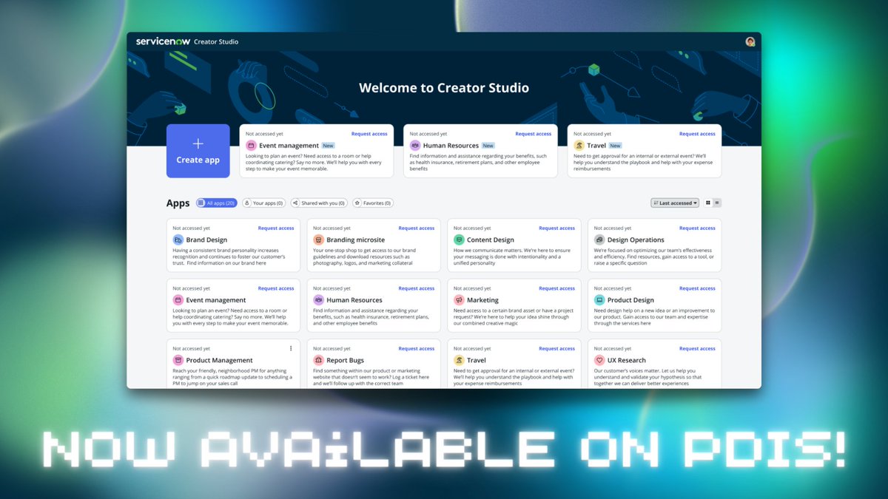
Task: Click the Branding microsite app icon
Action: 318,240
